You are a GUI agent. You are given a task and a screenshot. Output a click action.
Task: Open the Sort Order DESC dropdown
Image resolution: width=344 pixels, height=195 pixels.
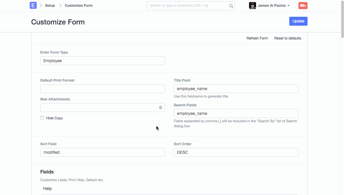click(x=236, y=152)
